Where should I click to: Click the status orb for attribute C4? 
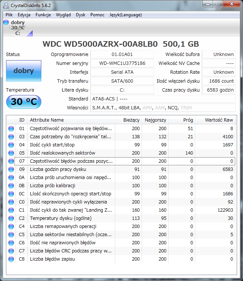click(11, 227)
